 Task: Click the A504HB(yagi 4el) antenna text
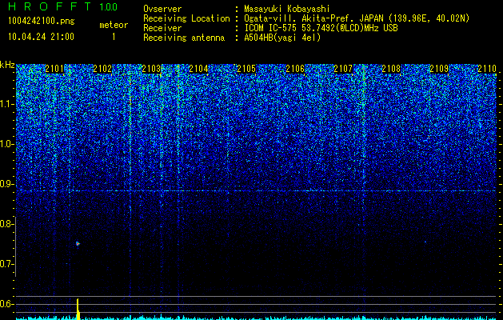282,38
